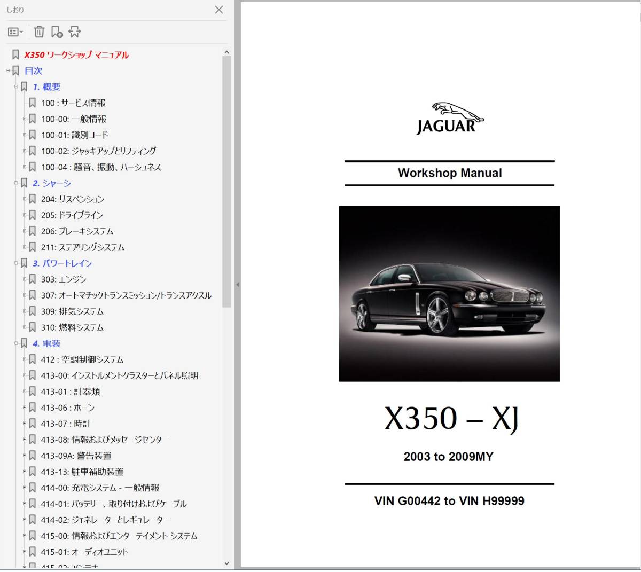This screenshot has width=641, height=572.
Task: Expand the 204: サスペンション bookmark
Action: [x=25, y=199]
